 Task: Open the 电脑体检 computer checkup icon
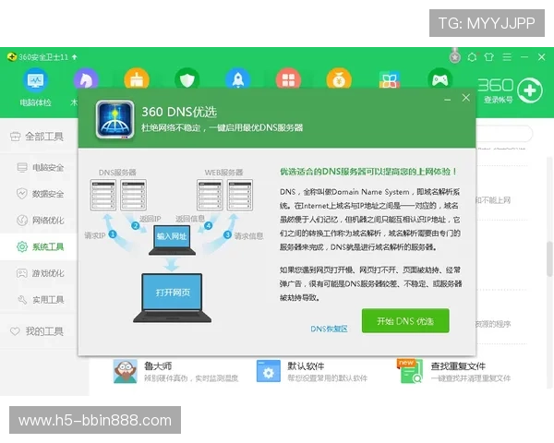[x=35, y=80]
